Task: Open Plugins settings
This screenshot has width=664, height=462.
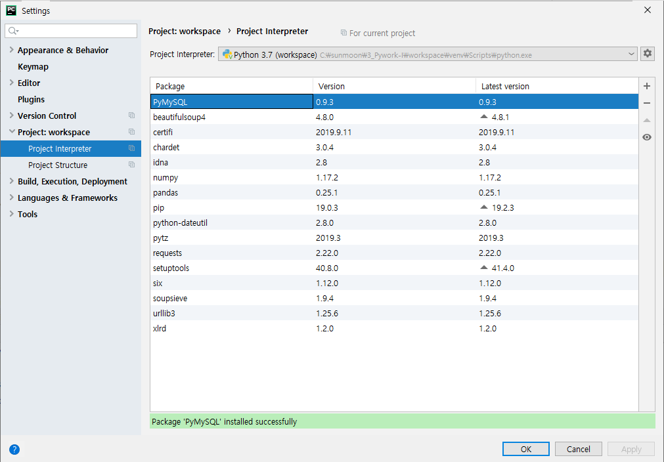Action: 31,100
